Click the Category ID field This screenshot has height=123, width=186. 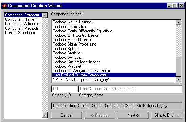(x=64, y=89)
